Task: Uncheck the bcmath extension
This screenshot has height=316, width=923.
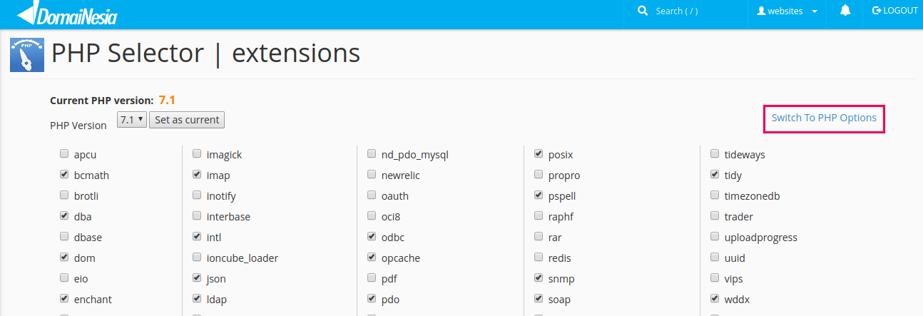Action: pos(64,175)
